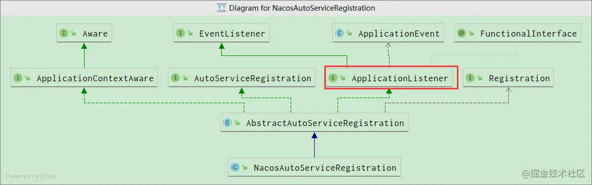Click the lock visibility icon on Aware
592x185 pixels.
(x=73, y=34)
